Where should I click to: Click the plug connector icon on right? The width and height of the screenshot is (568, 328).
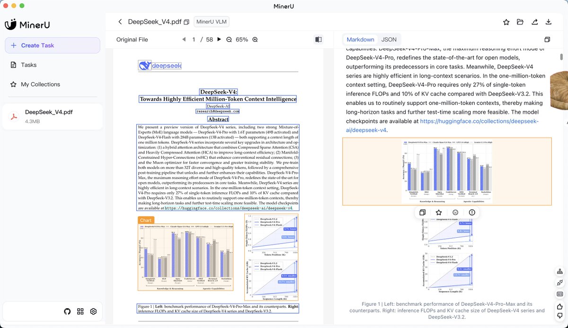(560, 283)
